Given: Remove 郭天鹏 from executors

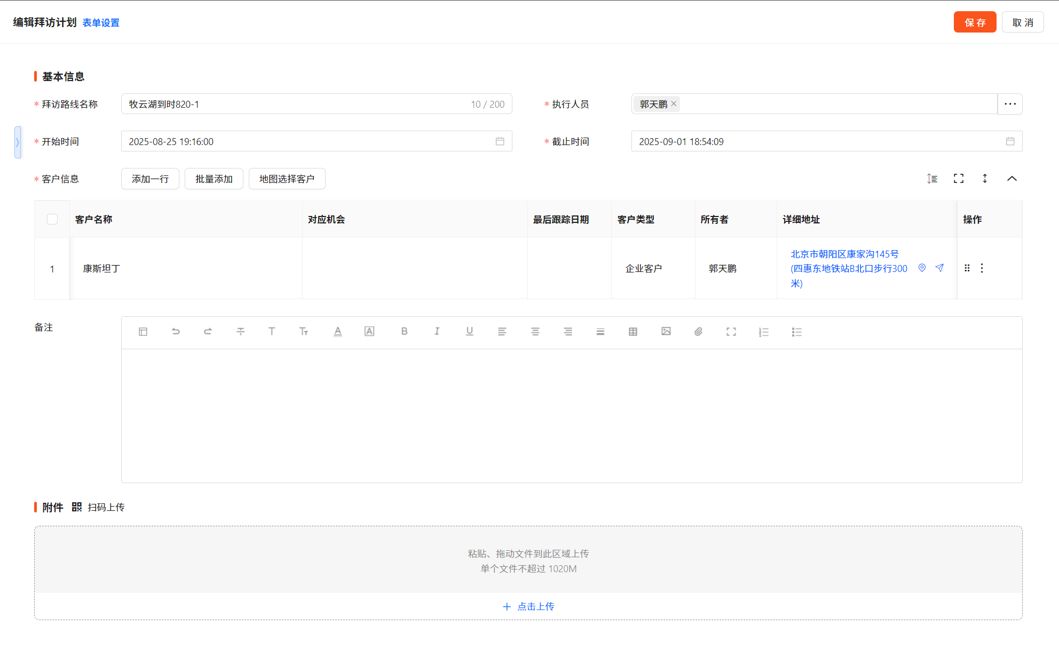Looking at the screenshot, I should 674,103.
